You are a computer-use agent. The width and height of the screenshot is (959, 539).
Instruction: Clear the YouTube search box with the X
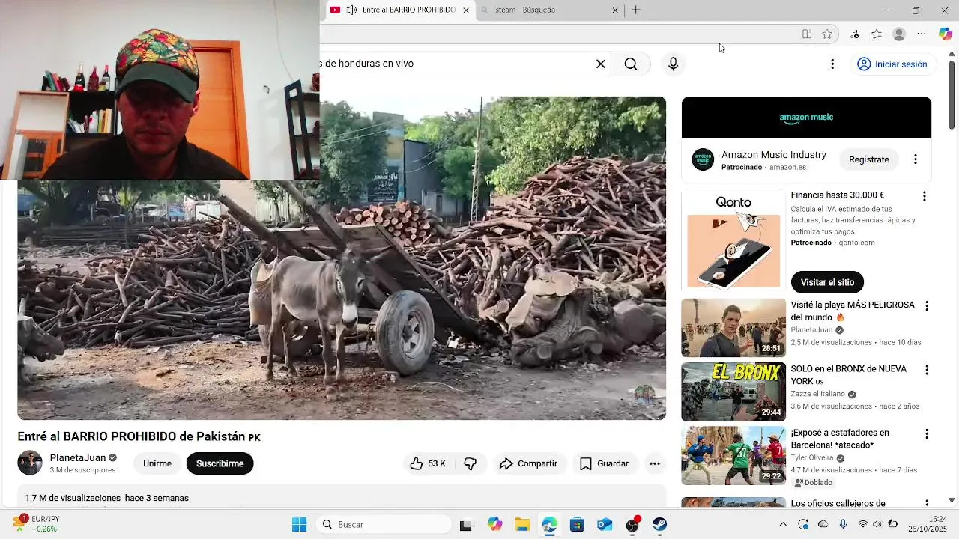click(600, 64)
